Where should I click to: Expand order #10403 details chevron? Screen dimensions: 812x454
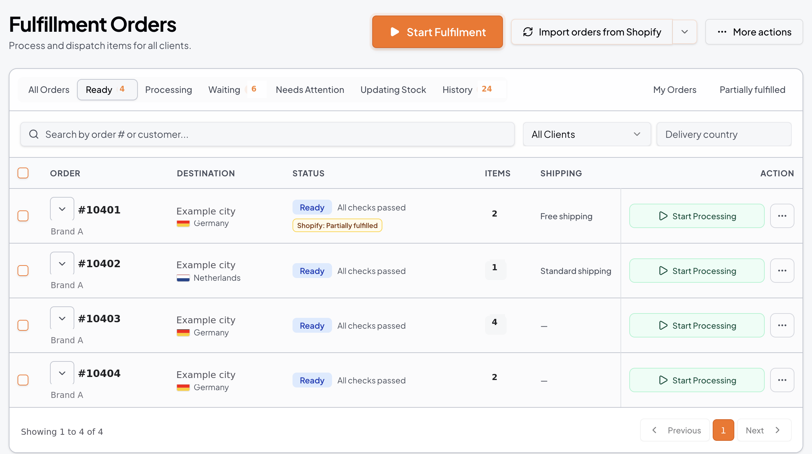62,319
